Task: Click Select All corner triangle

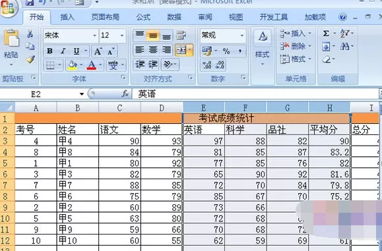Action: 7,107
